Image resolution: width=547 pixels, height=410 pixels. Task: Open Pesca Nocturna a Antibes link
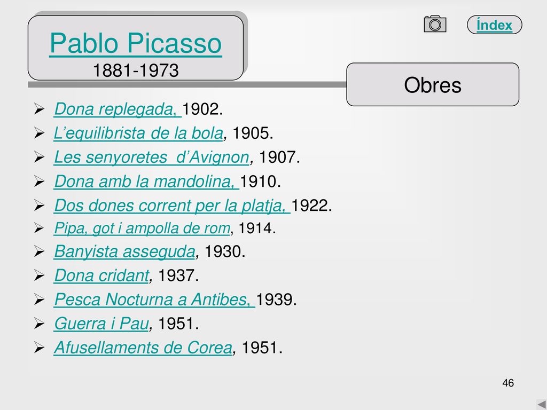click(x=154, y=299)
